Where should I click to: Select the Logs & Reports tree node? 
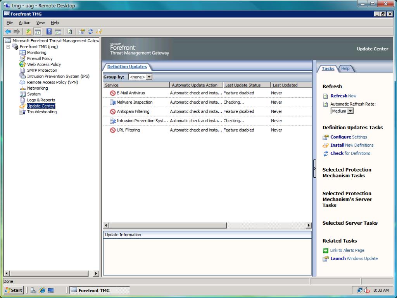[x=41, y=100]
